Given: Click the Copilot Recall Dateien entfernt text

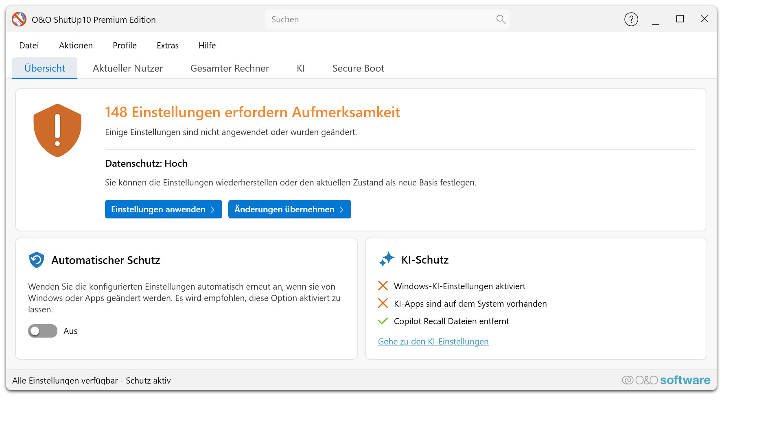Looking at the screenshot, I should coord(451,321).
